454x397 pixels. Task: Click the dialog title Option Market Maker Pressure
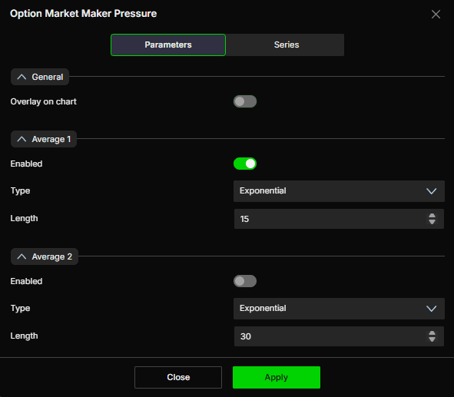coord(84,14)
